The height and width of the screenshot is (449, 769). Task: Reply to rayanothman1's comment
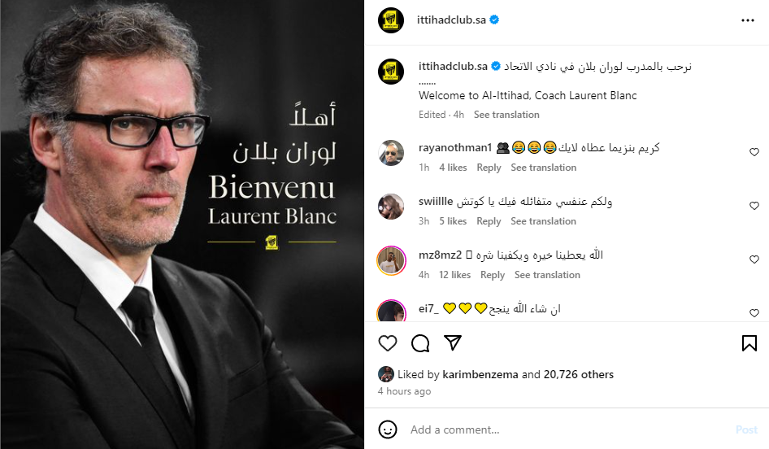(489, 168)
